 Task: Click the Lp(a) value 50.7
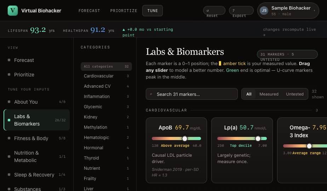247,127
